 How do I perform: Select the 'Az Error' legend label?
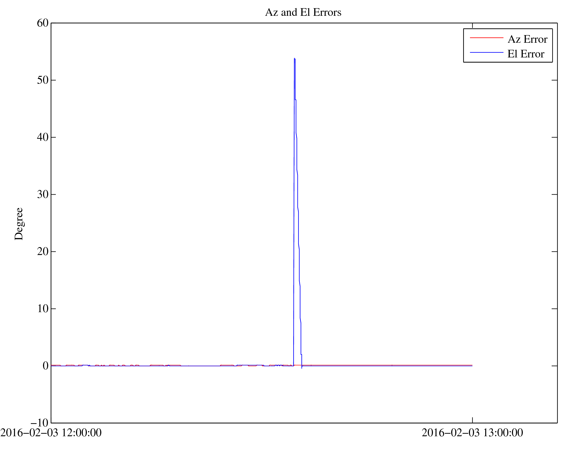point(527,39)
